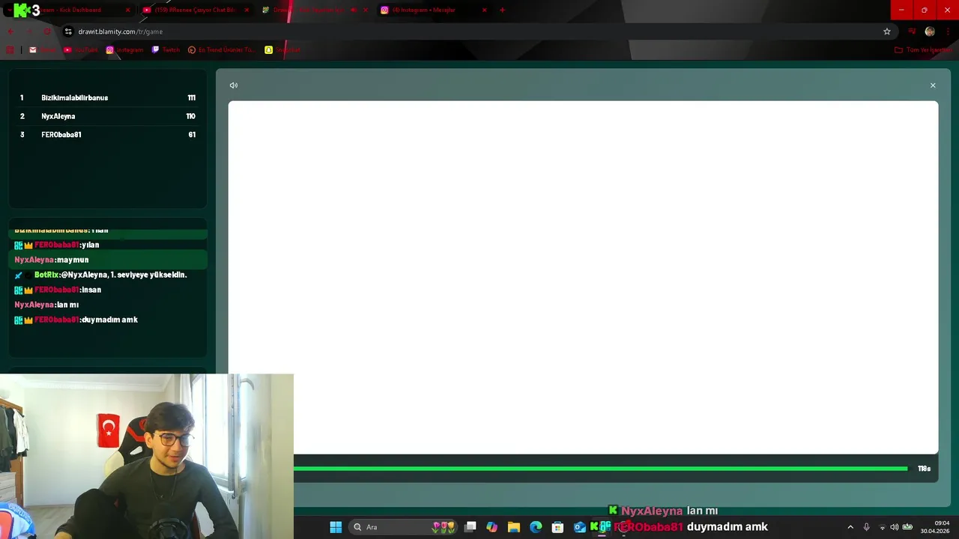Close the Instagram Mesajlar tab

point(484,10)
